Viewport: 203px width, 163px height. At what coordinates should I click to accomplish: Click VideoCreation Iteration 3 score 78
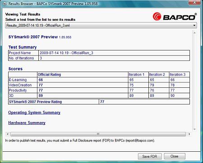pyautogui.click(x=172, y=85)
